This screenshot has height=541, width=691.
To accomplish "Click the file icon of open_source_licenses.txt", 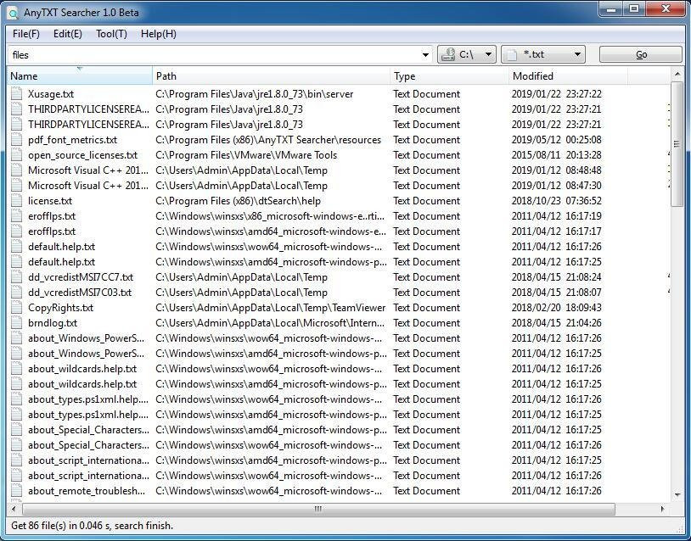I will tap(16, 155).
